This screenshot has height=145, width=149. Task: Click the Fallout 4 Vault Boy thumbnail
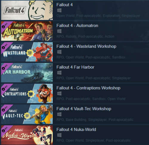[x=27, y=10]
